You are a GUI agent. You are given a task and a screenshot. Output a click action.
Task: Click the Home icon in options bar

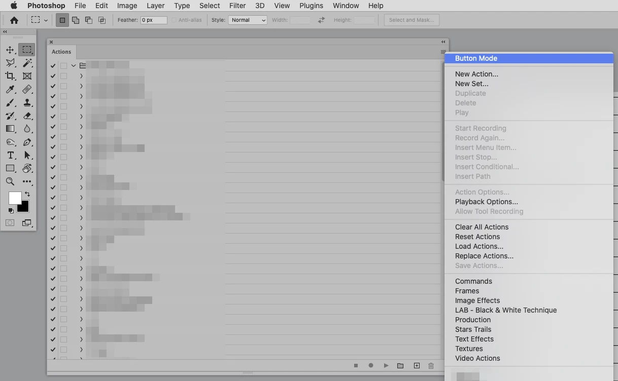click(14, 20)
